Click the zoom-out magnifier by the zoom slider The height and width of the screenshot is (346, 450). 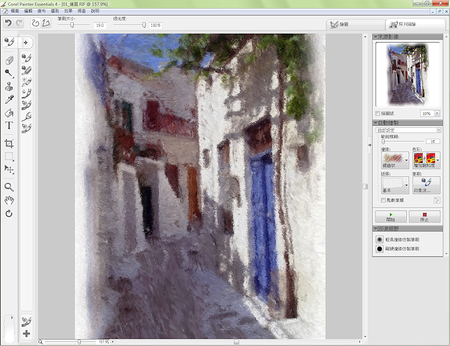[x=41, y=342]
